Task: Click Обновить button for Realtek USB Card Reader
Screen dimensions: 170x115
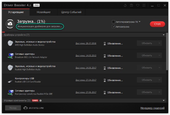Action: pos(147,80)
